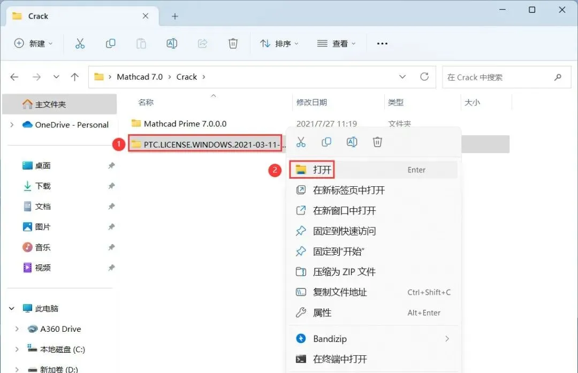The image size is (578, 373).
Task: Go up one folder level
Action: coord(75,77)
